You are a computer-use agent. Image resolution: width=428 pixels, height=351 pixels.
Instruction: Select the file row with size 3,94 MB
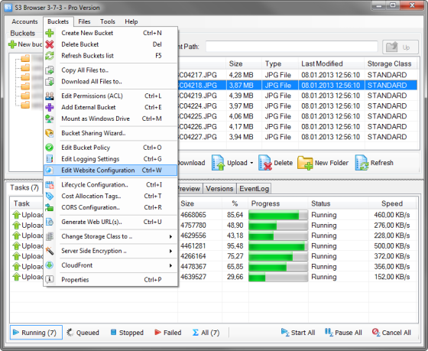click(297, 137)
